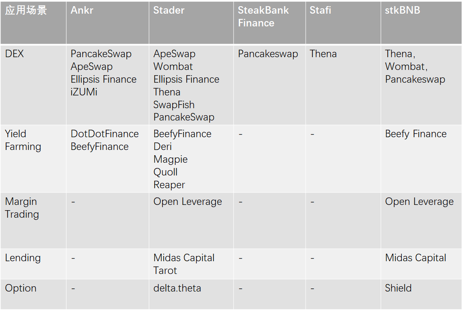
Task: Select the Margin Trading row label
Action: point(22,208)
